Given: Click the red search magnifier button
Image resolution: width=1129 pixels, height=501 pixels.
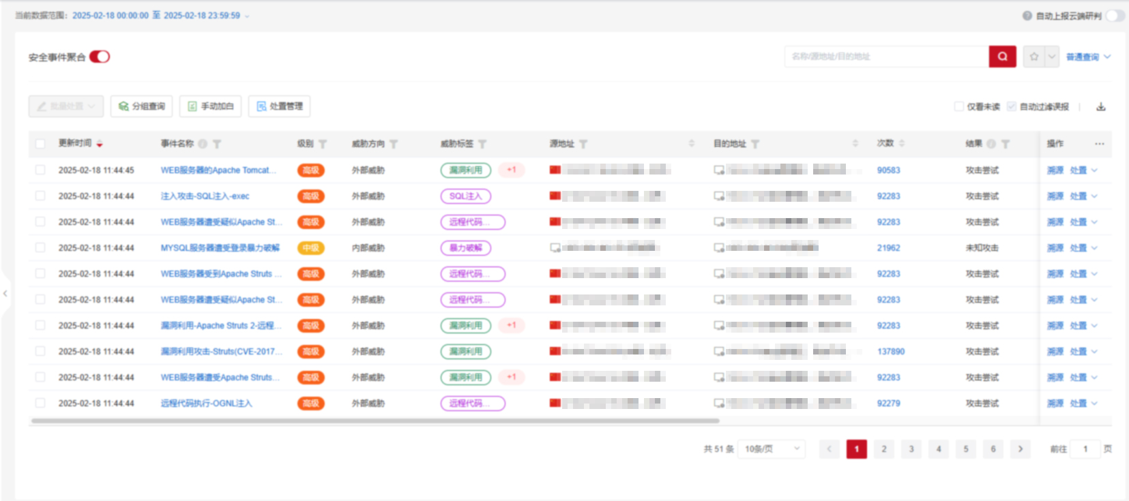Looking at the screenshot, I should click(x=1002, y=57).
